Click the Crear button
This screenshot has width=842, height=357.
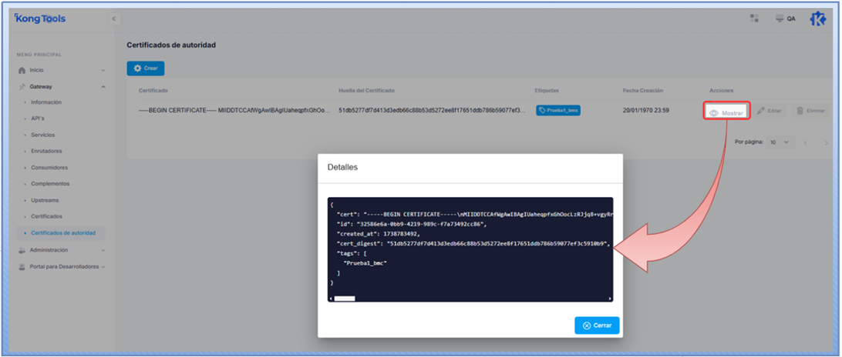point(145,68)
